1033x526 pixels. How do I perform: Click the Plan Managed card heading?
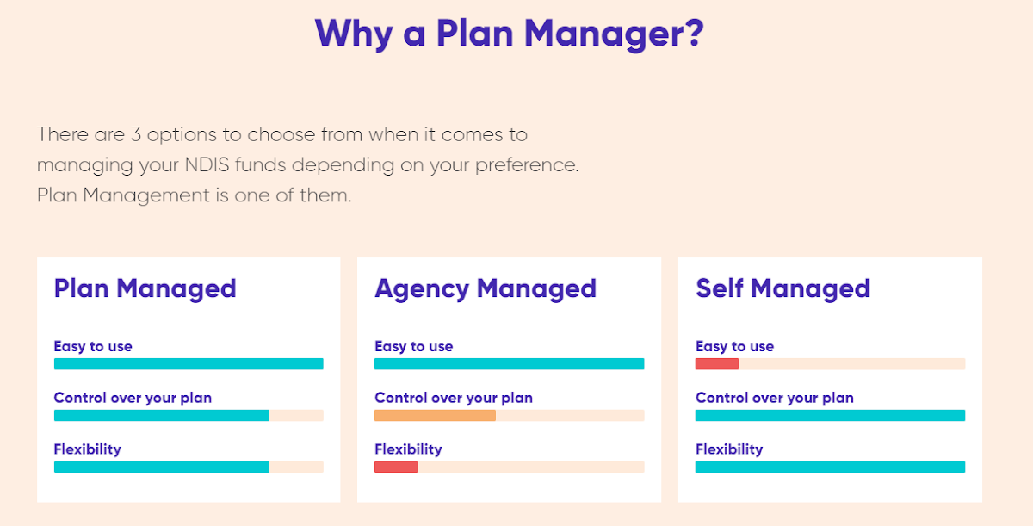click(x=145, y=288)
